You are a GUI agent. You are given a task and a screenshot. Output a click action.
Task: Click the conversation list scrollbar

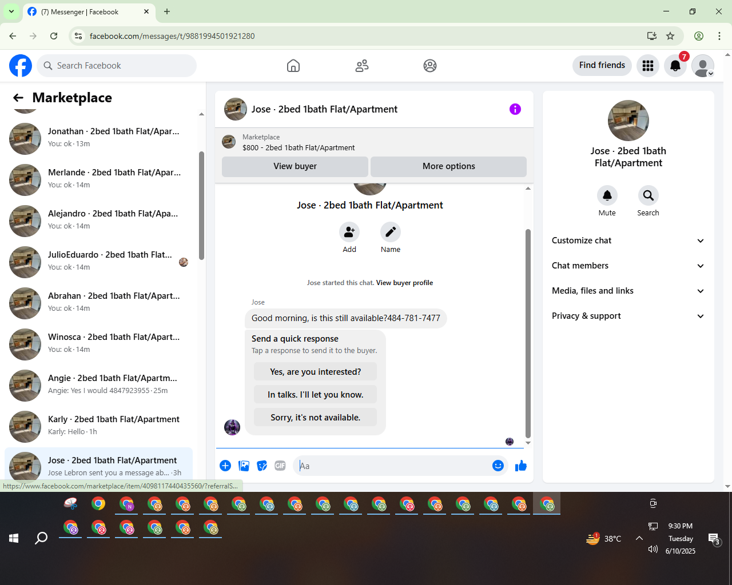[x=201, y=206]
